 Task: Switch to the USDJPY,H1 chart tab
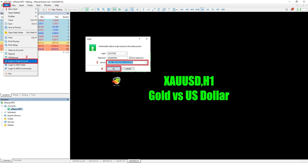pyautogui.click(x=121, y=161)
